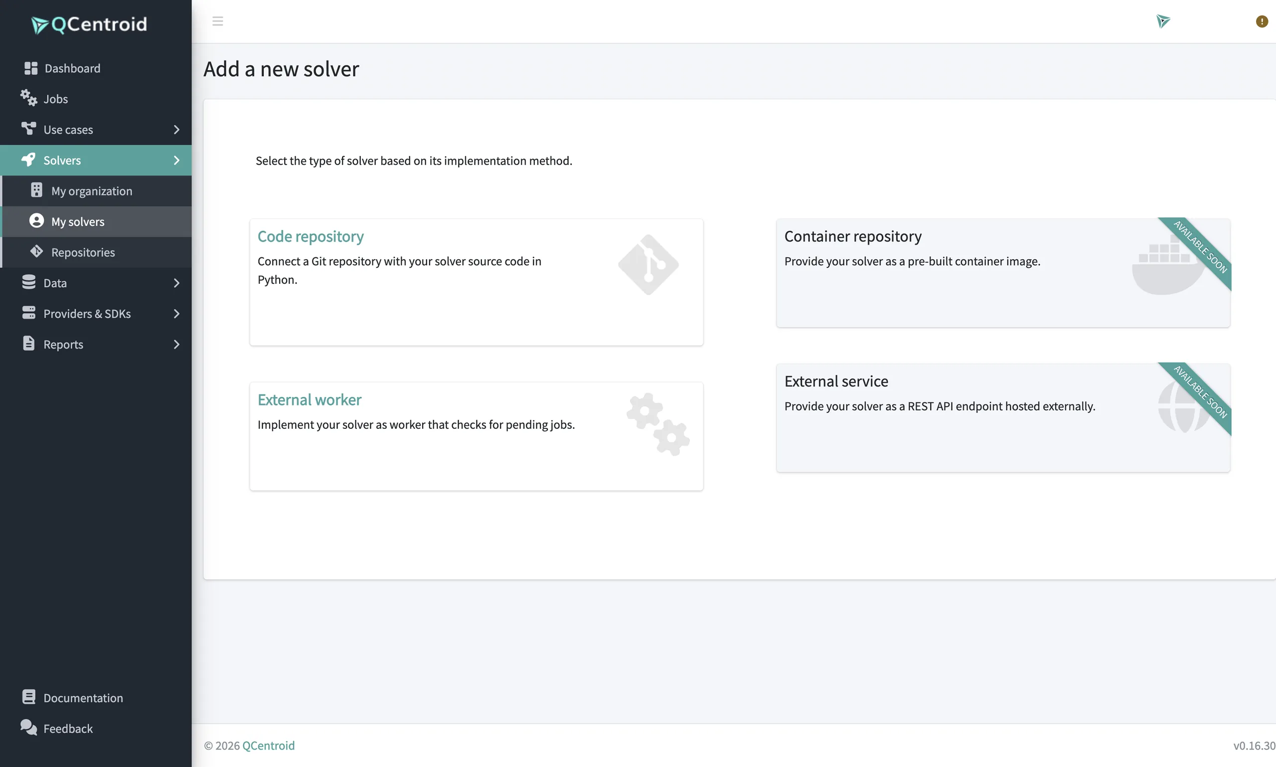Click the Jobs gears icon
1276x767 pixels.
pos(29,98)
